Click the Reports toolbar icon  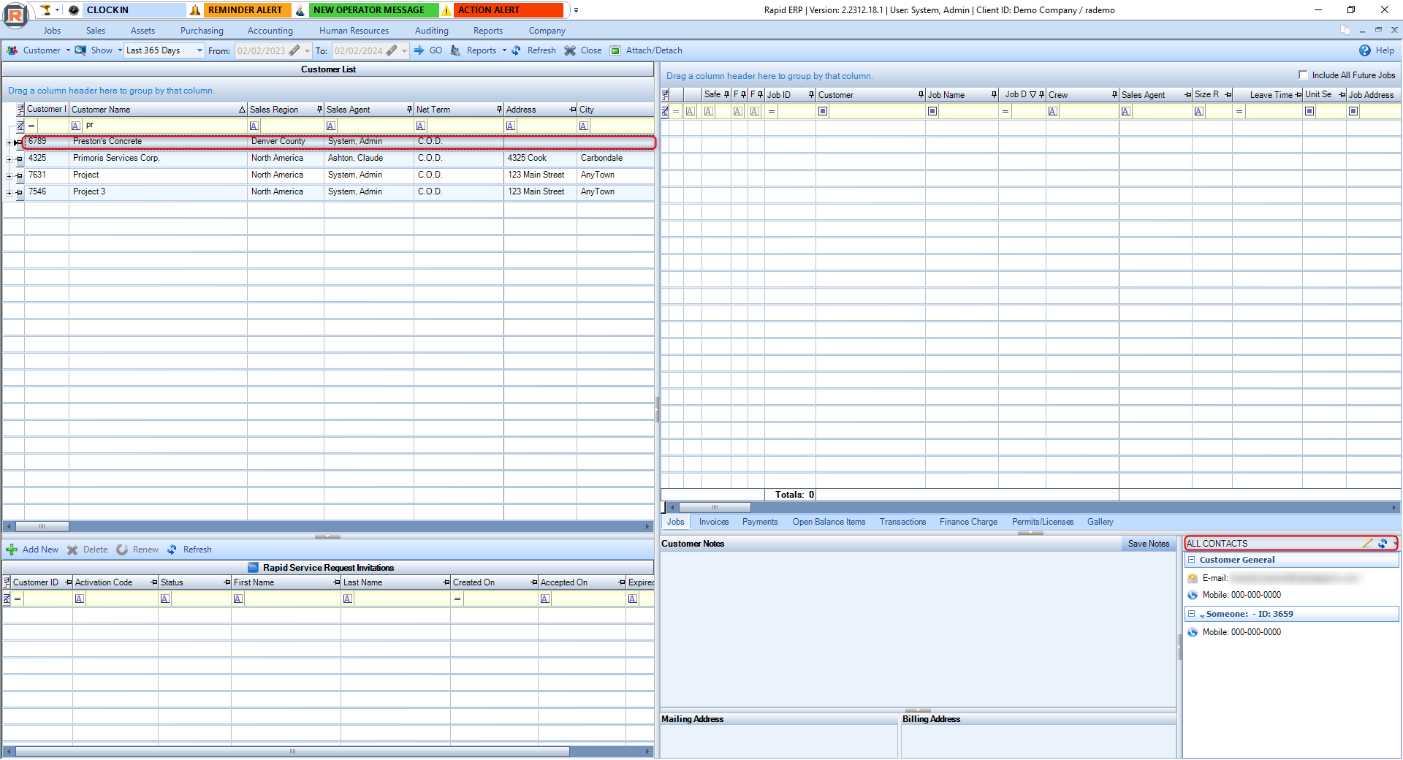click(x=455, y=50)
